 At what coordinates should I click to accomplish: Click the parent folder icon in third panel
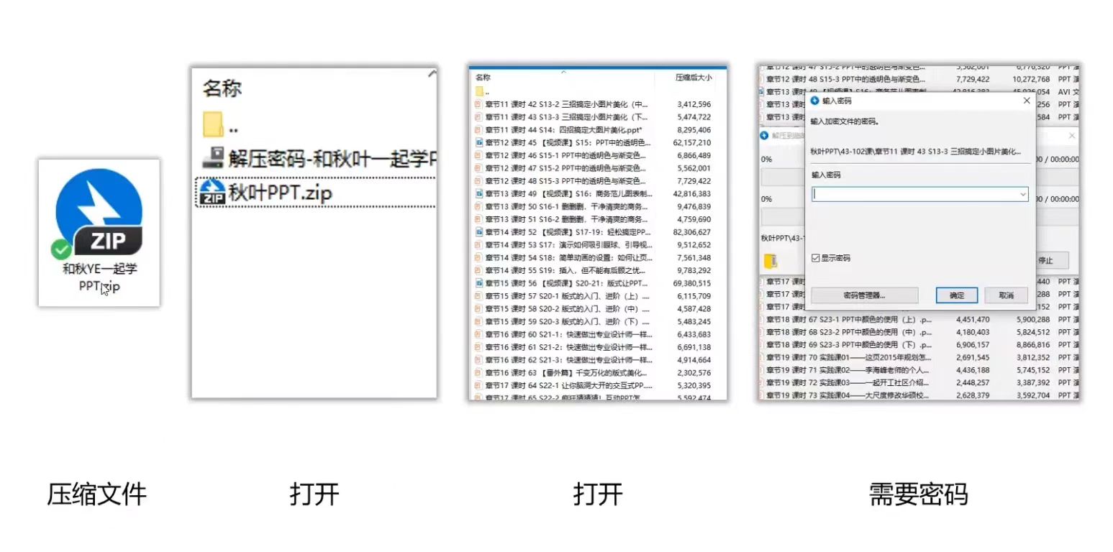(479, 91)
